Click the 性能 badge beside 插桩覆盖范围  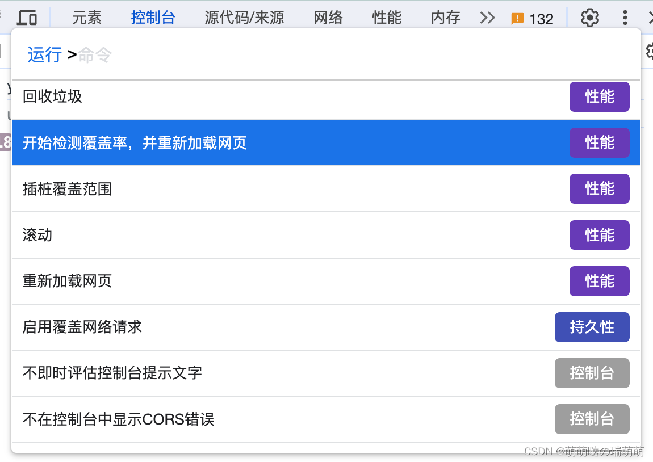click(x=600, y=188)
